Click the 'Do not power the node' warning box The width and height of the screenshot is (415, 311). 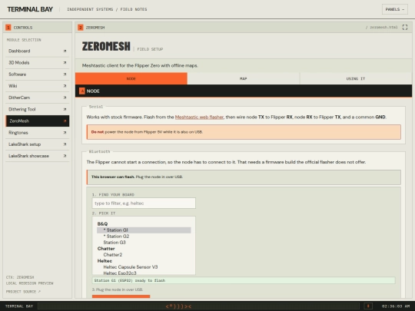click(244, 132)
